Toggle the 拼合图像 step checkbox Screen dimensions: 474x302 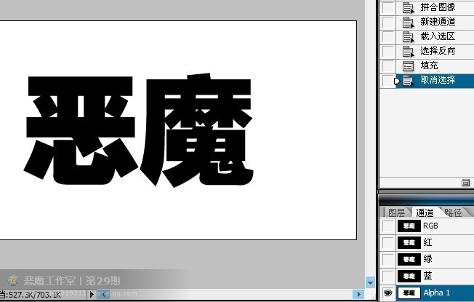387,7
